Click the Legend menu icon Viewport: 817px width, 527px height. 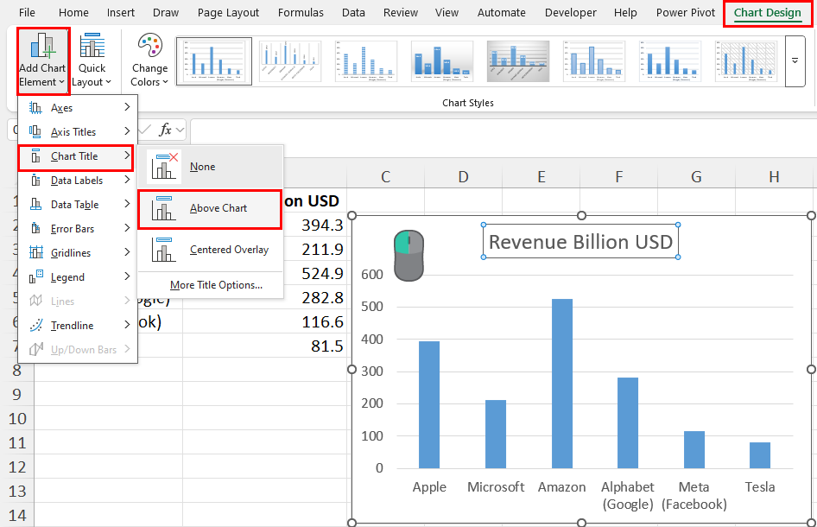(x=35, y=276)
